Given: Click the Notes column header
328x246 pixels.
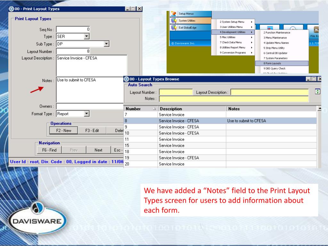Looking at the screenshot, I should [271, 109].
